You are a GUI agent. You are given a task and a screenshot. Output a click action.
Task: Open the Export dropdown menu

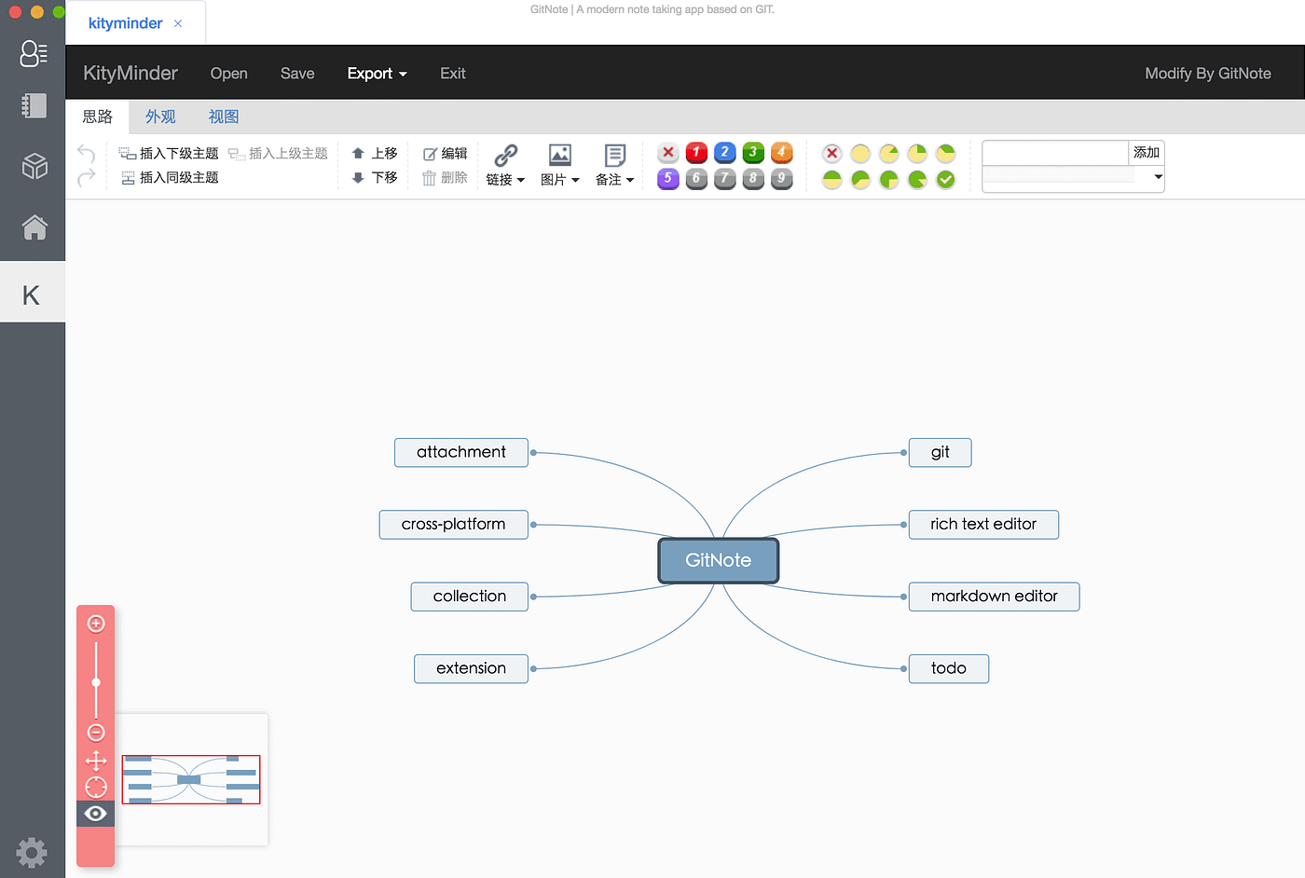(377, 73)
